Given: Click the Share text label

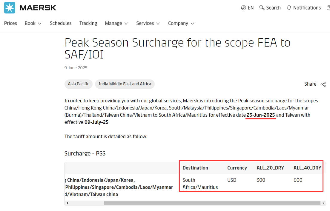Looking at the screenshot, I should point(310,84).
